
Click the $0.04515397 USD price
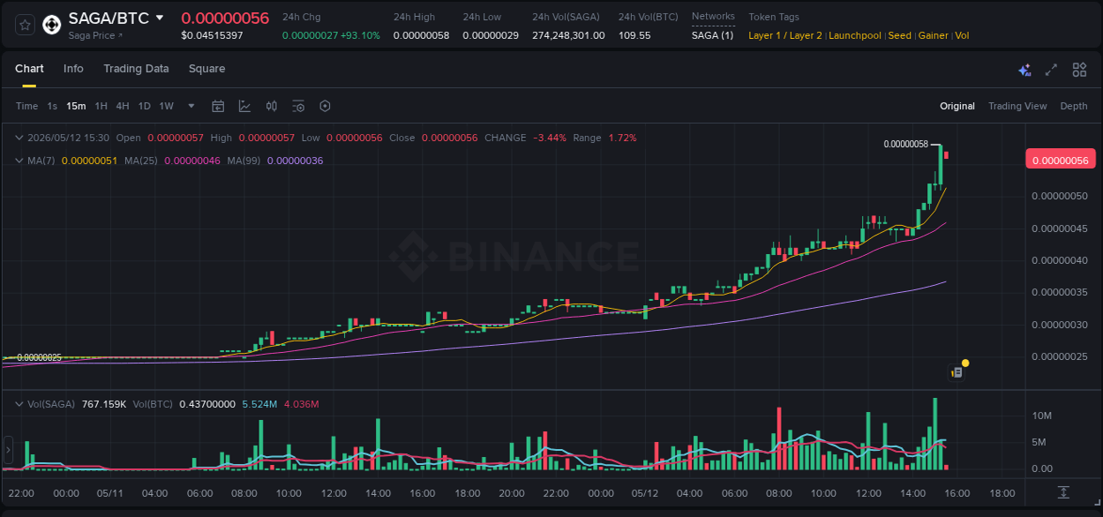212,35
